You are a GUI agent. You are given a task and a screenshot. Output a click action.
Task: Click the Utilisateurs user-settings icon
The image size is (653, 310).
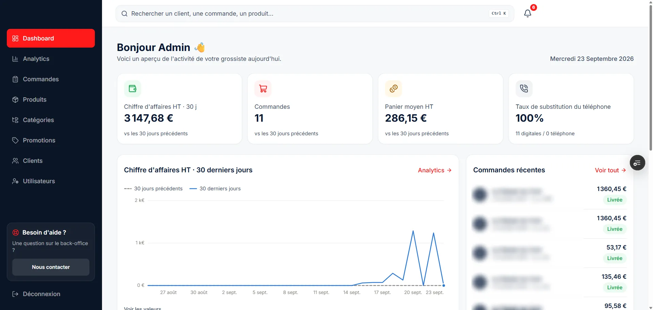(x=15, y=181)
